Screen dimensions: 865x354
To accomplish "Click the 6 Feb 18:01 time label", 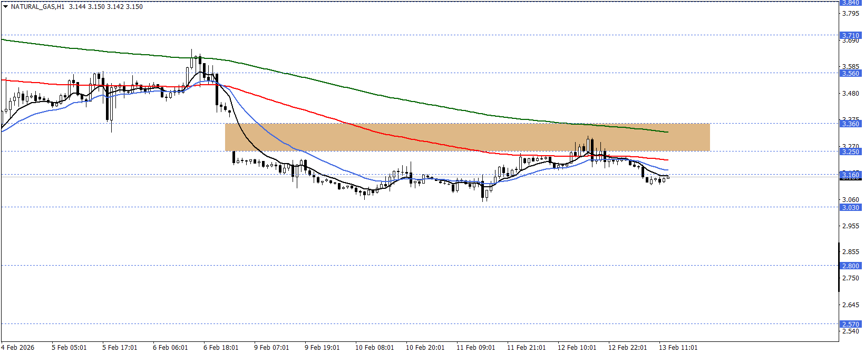I will tap(221, 348).
